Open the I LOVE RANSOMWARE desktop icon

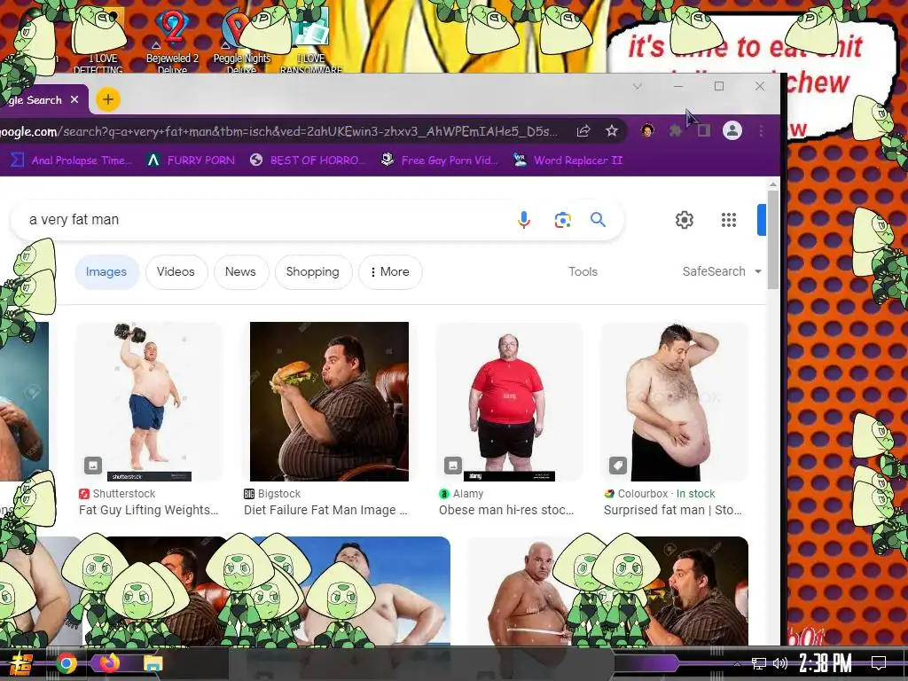tap(311, 41)
